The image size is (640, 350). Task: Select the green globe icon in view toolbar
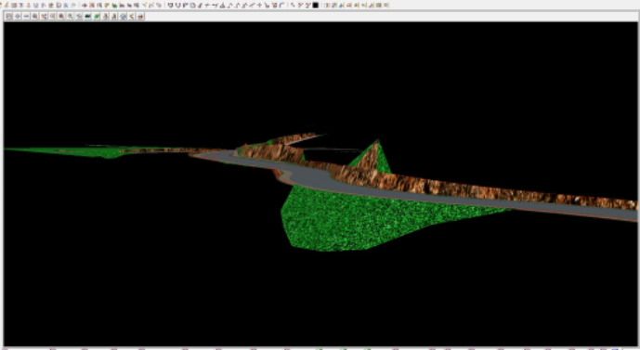(97, 17)
